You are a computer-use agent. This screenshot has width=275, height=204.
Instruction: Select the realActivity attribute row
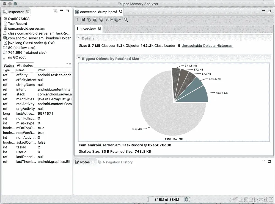tap(37, 104)
